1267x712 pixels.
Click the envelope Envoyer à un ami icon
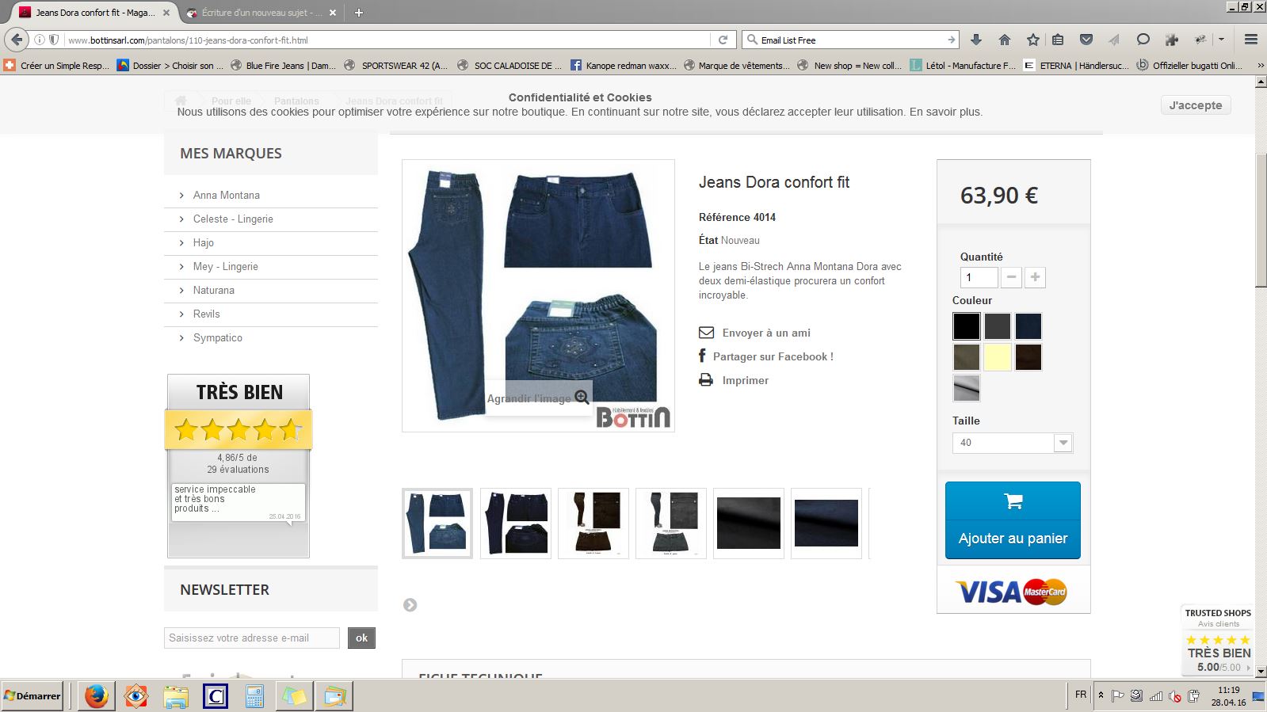point(706,333)
